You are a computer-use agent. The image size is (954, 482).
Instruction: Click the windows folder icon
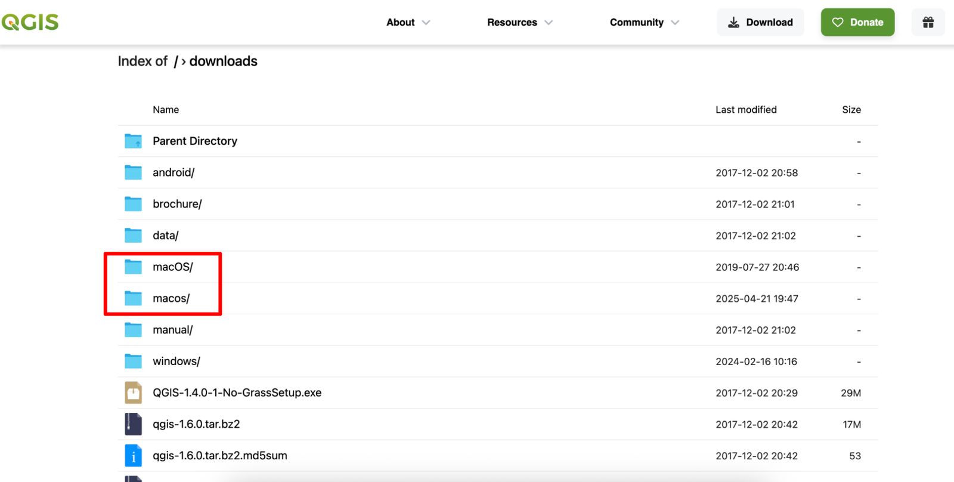click(x=133, y=361)
